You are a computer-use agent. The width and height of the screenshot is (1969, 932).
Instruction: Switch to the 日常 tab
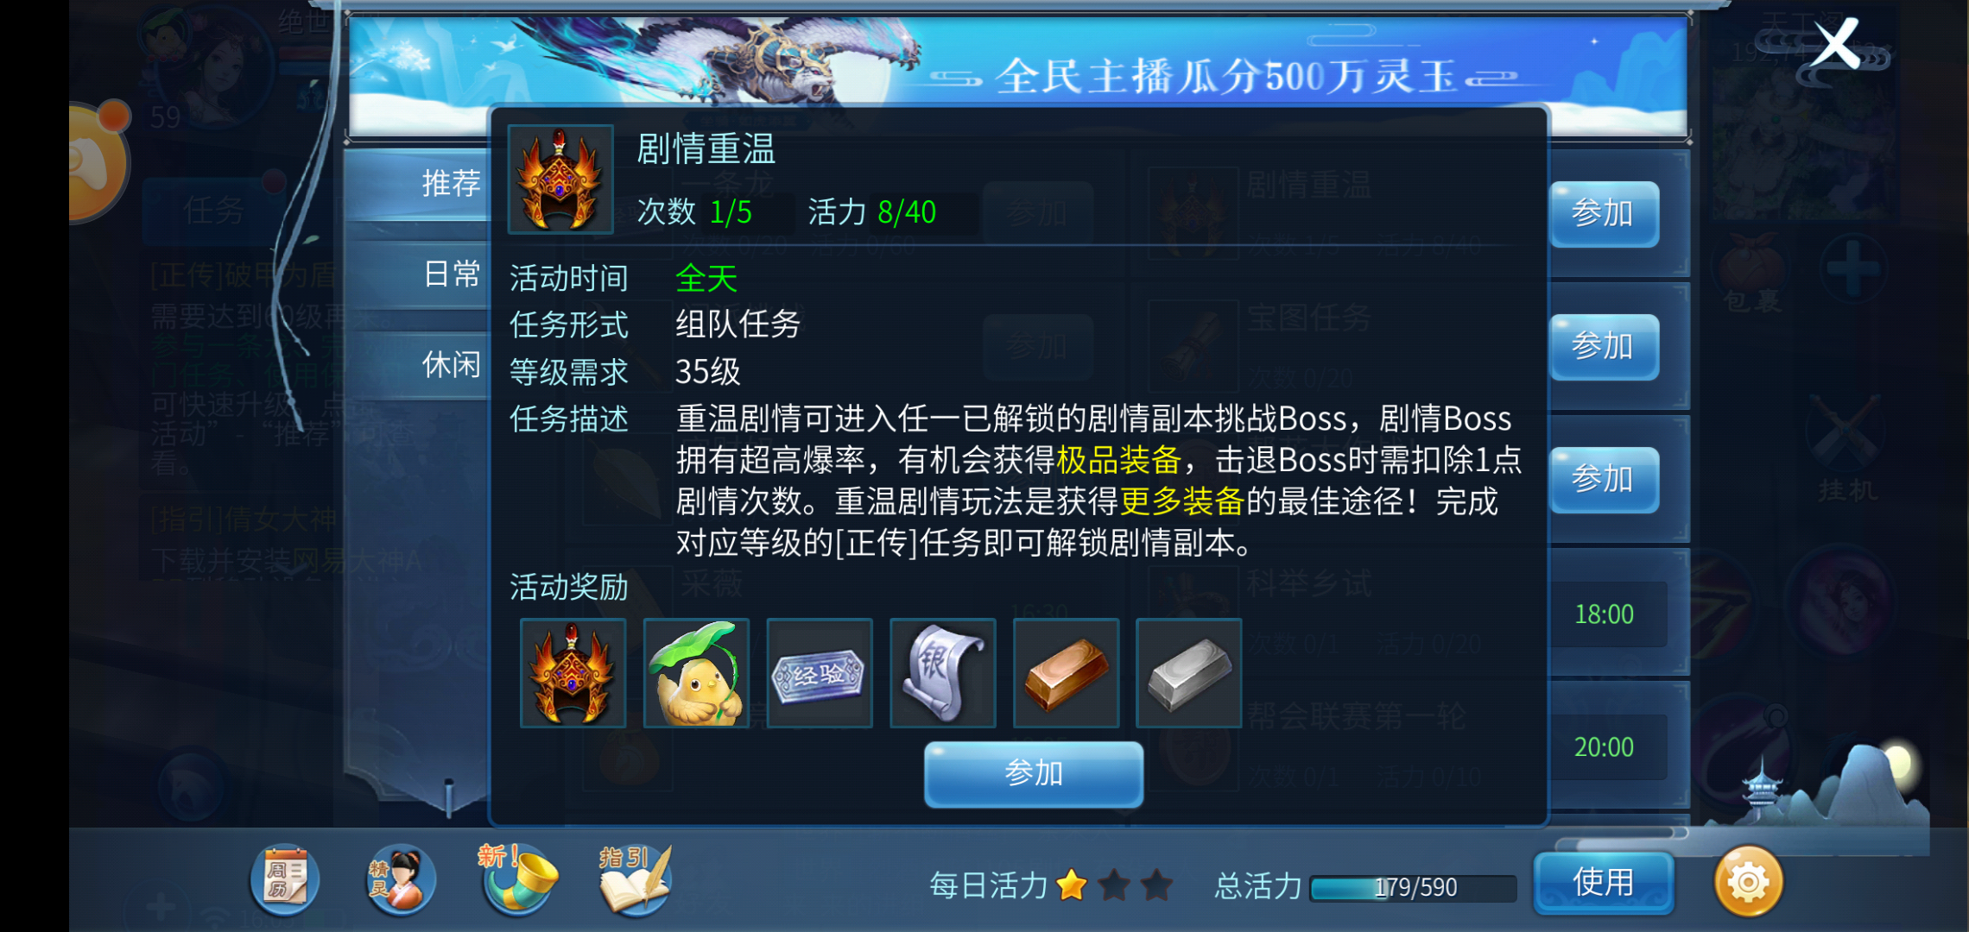click(451, 274)
